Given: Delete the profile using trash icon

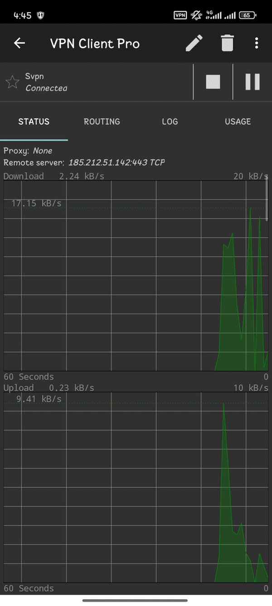Looking at the screenshot, I should tap(227, 43).
